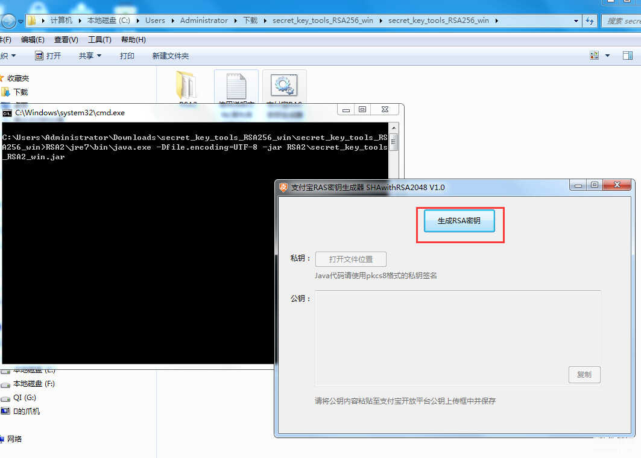The image size is (641, 458).
Task: Open the RSA2 folder icon
Action: [x=187, y=86]
